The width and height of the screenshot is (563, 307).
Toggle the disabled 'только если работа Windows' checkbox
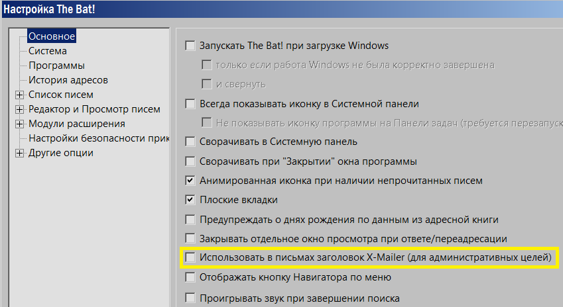206,66
